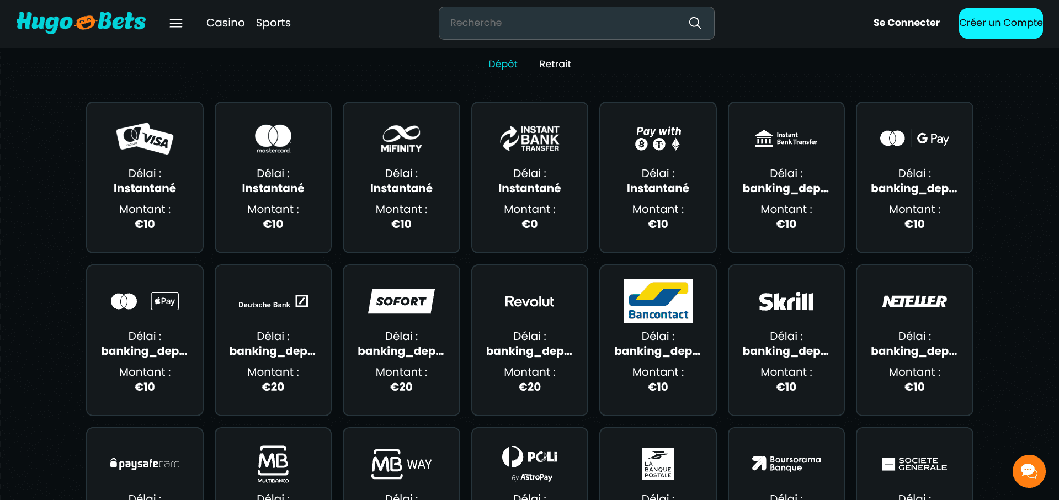Click the search magnifier icon
Screen dimensions: 1059x500
pos(695,23)
